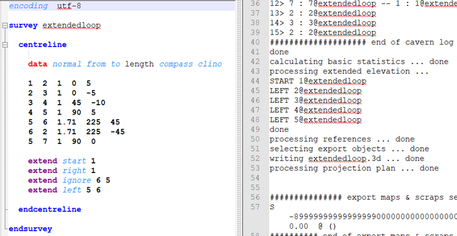Click the 'end of cavern log' line
457x236 pixels.
pos(361,42)
